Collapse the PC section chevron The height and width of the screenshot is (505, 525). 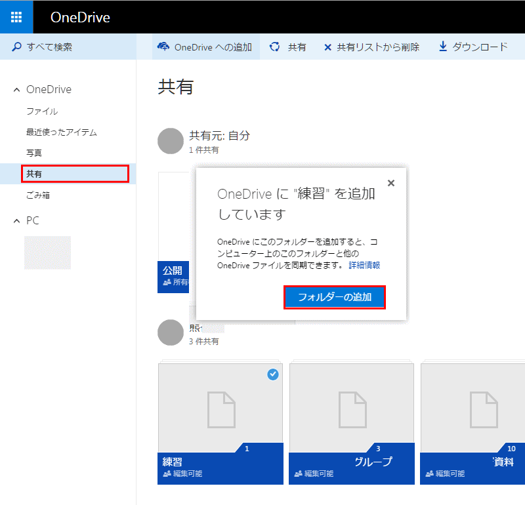(x=16, y=221)
